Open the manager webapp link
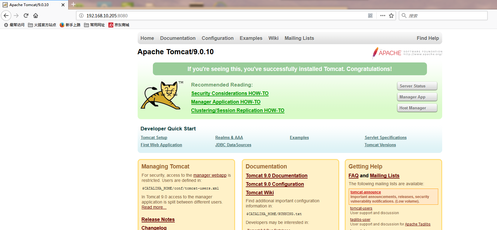 210,175
